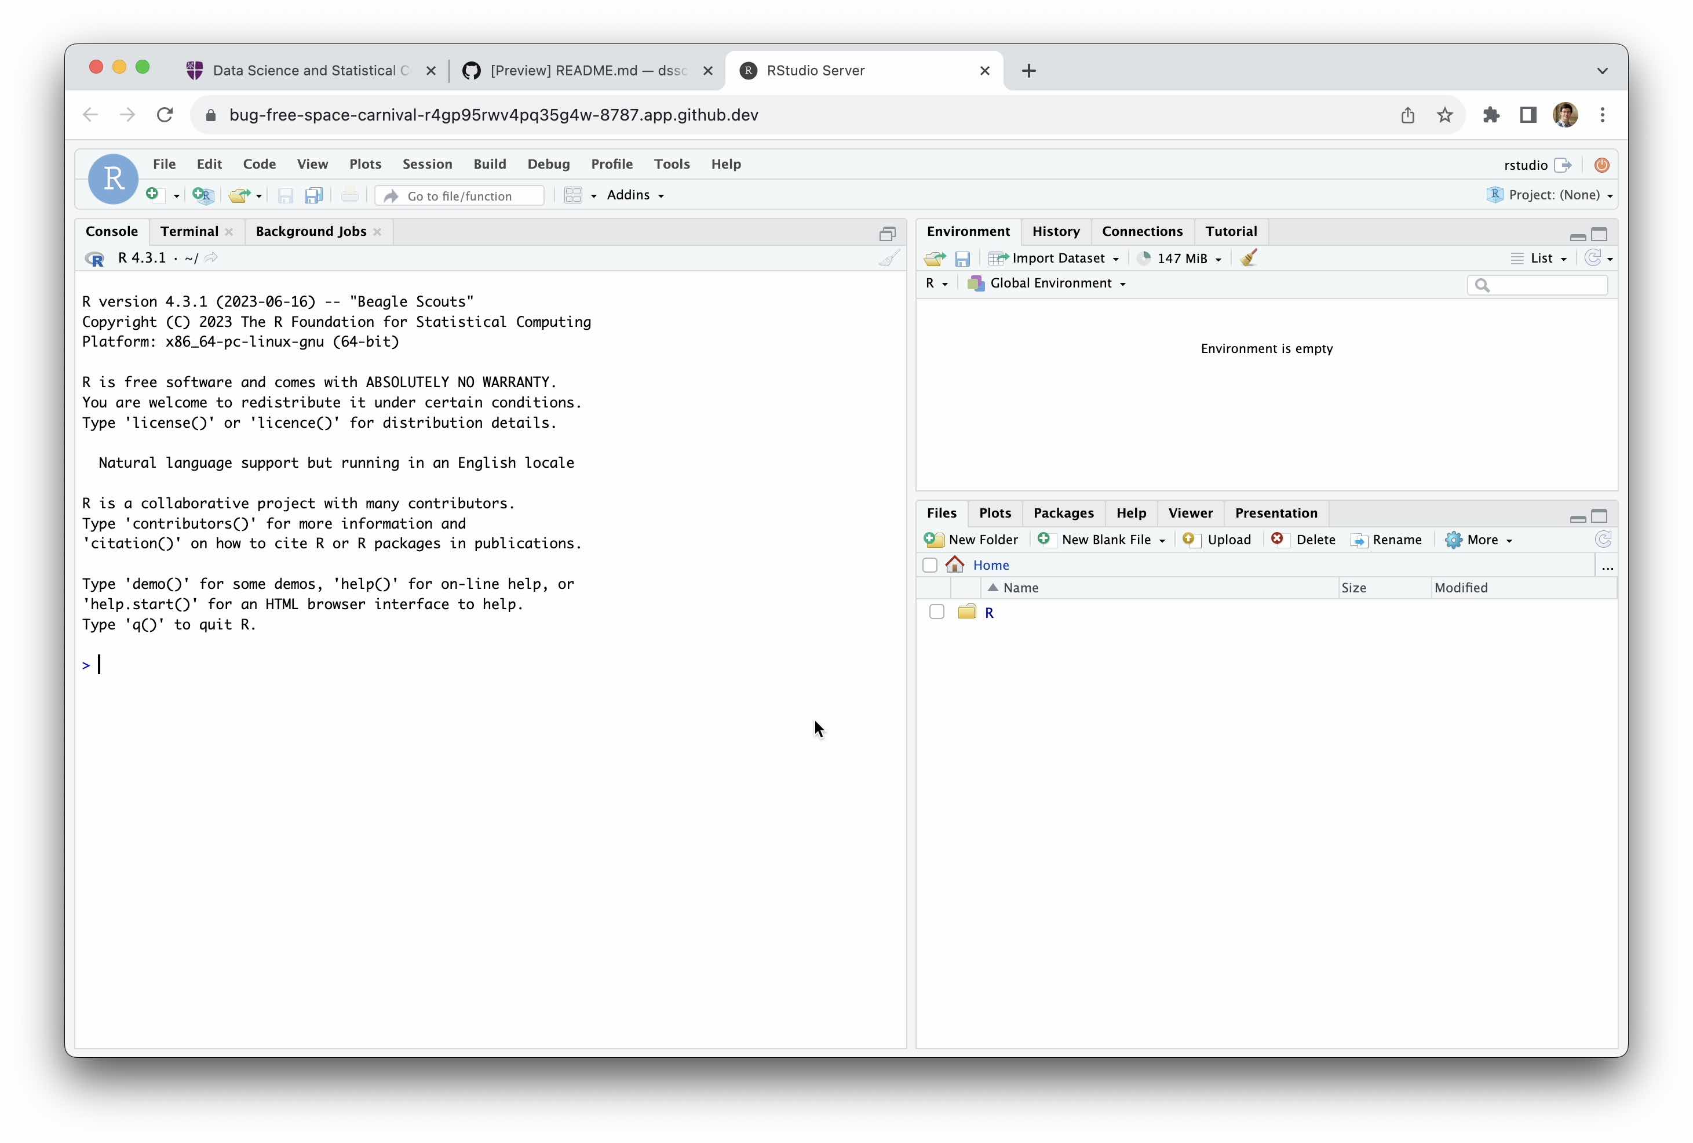Open the More dropdown in Files pane
The height and width of the screenshot is (1143, 1693).
1480,540
